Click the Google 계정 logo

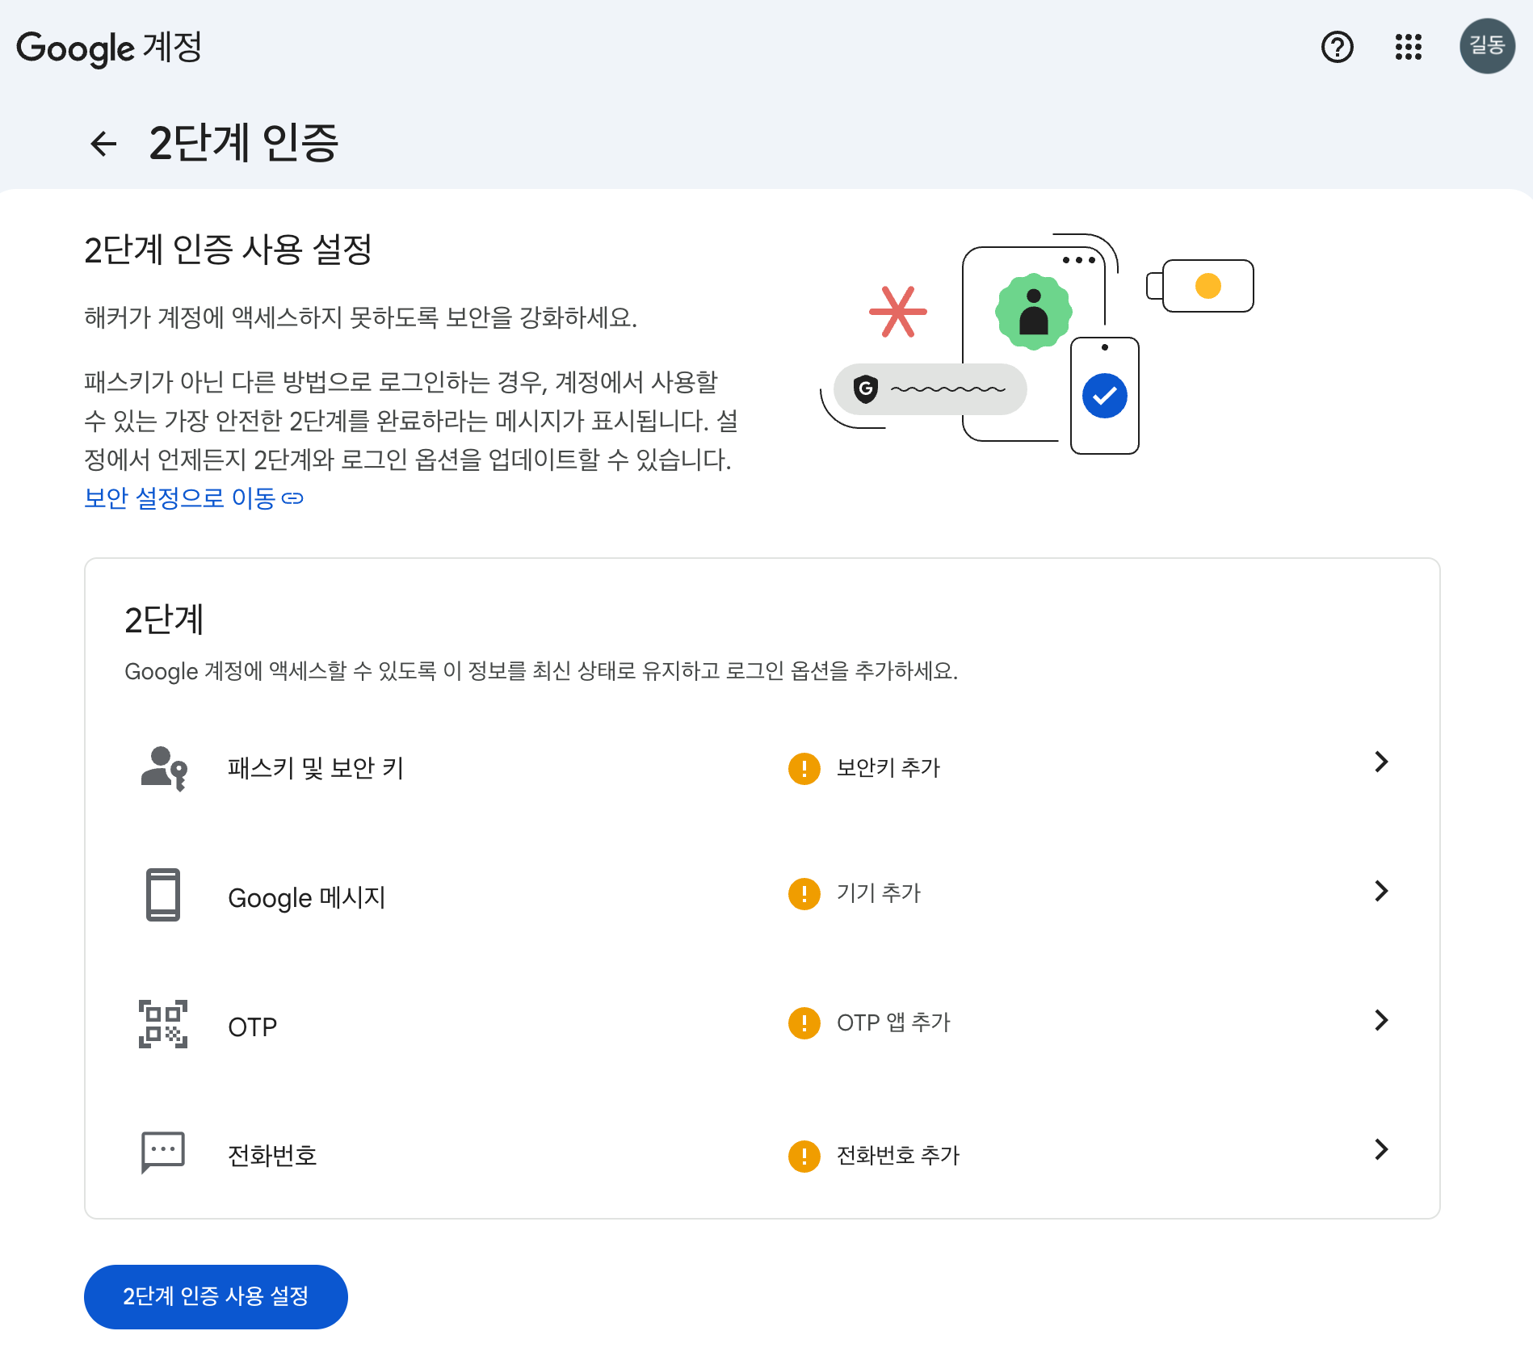pyautogui.click(x=109, y=48)
